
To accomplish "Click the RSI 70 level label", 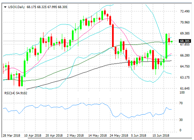I will [181, 103].
